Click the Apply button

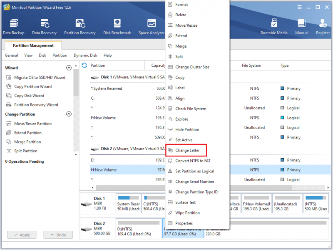pos(22,235)
